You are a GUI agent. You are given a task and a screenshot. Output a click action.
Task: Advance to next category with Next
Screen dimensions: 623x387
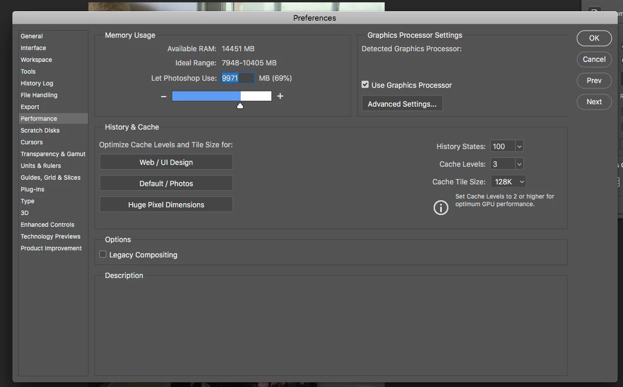tap(594, 102)
